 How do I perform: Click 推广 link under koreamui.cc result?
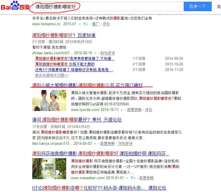(x=95, y=24)
